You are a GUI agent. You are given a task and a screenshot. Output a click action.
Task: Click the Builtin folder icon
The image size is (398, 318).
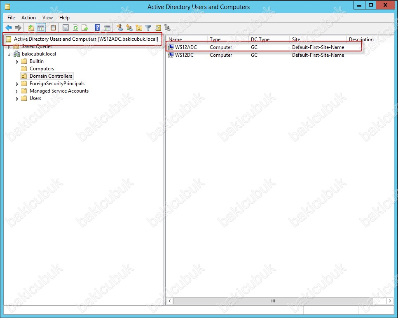[24, 61]
